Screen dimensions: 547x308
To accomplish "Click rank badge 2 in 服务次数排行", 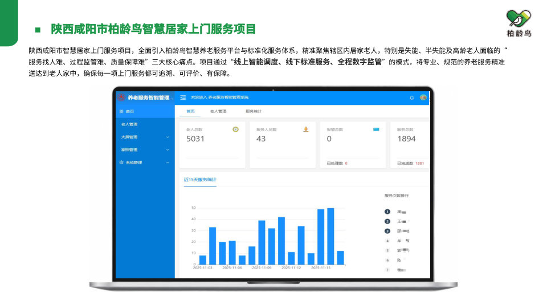I will coord(387,221).
